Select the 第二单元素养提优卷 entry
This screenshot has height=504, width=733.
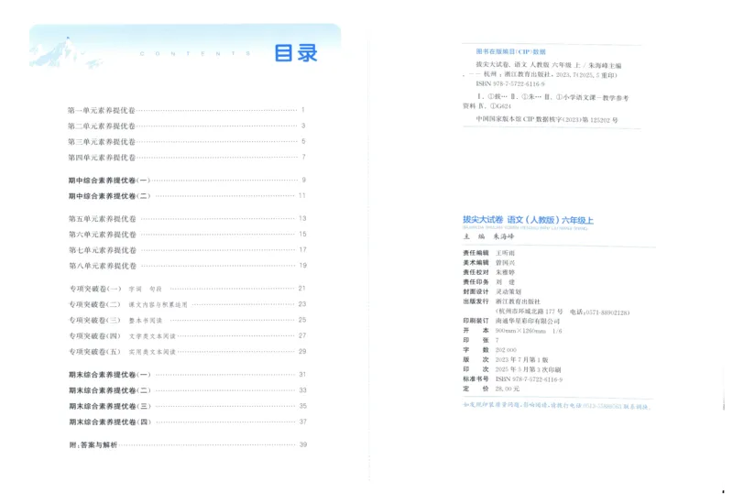pyautogui.click(x=187, y=126)
